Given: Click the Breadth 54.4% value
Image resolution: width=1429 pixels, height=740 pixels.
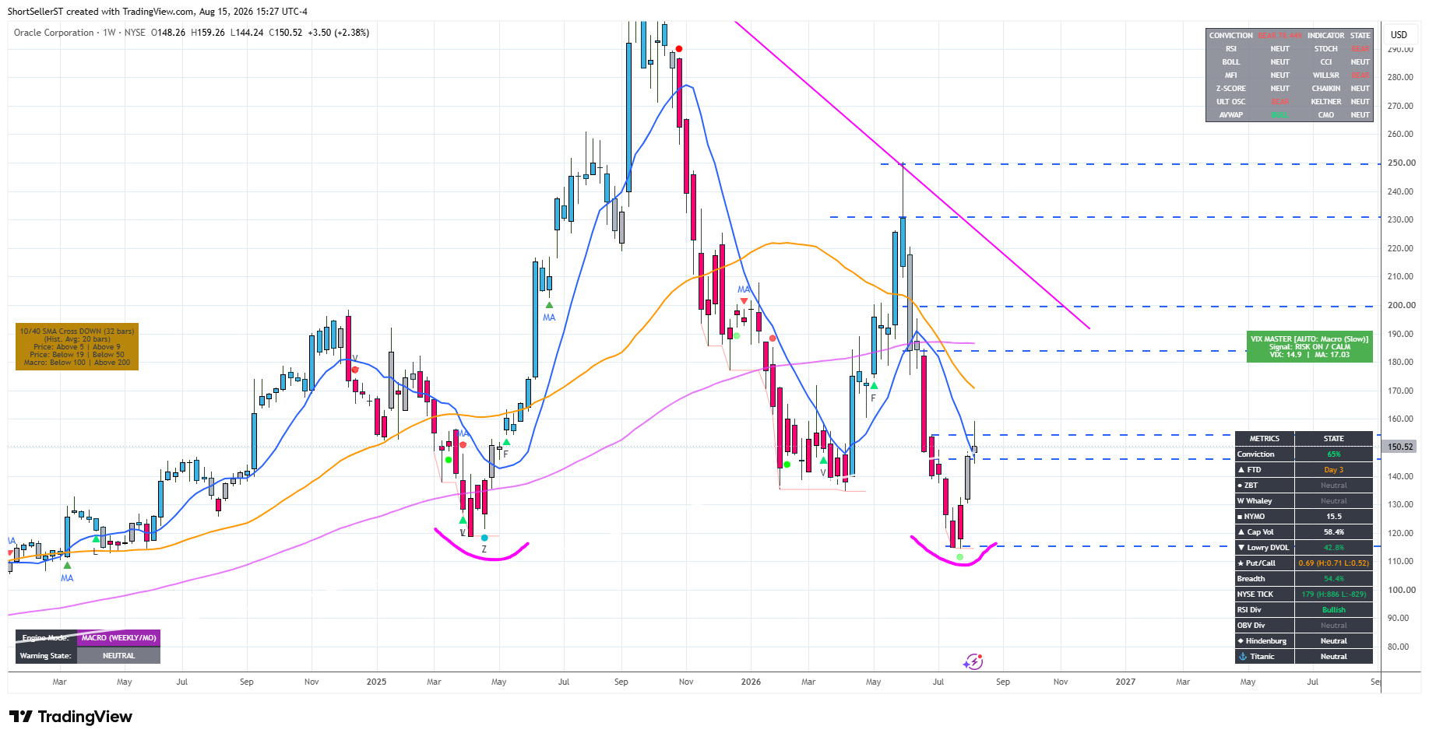Looking at the screenshot, I should (1334, 579).
